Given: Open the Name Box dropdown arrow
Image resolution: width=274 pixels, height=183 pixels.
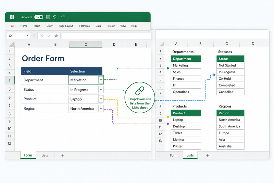Looking at the screenshot, I should click(x=27, y=36).
